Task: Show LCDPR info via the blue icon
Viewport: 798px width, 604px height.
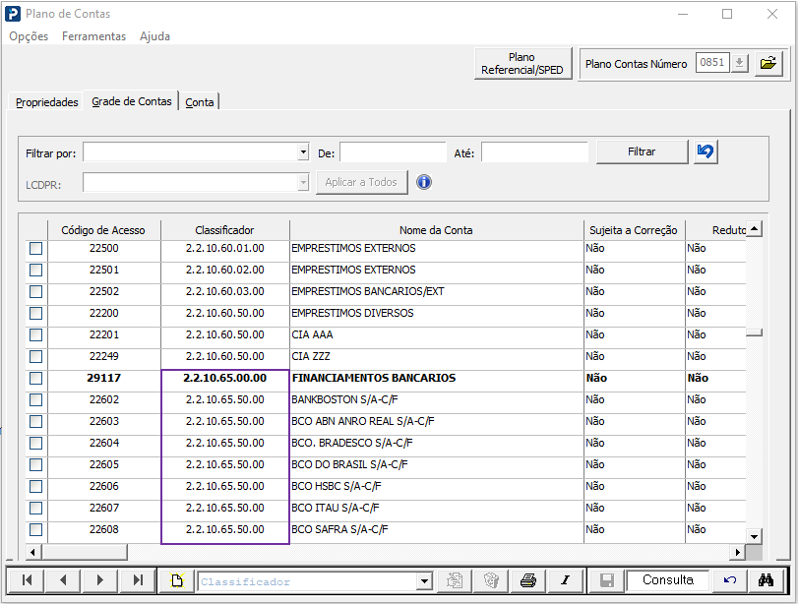Action: tap(424, 182)
